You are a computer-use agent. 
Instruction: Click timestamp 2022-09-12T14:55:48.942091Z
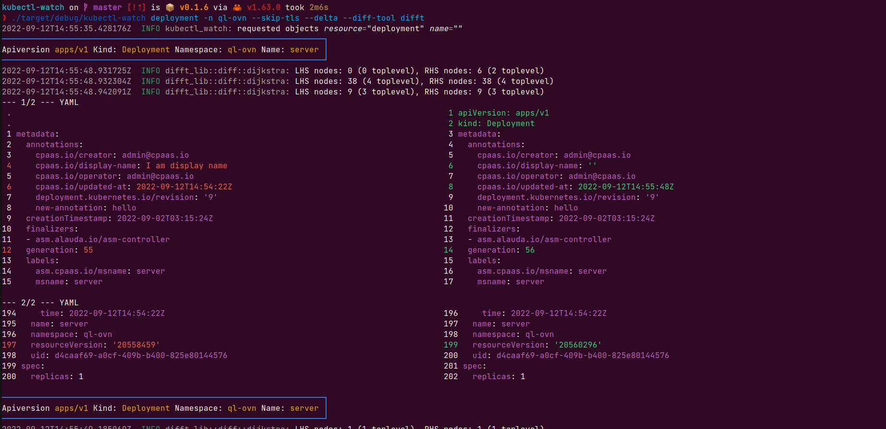[67, 92]
